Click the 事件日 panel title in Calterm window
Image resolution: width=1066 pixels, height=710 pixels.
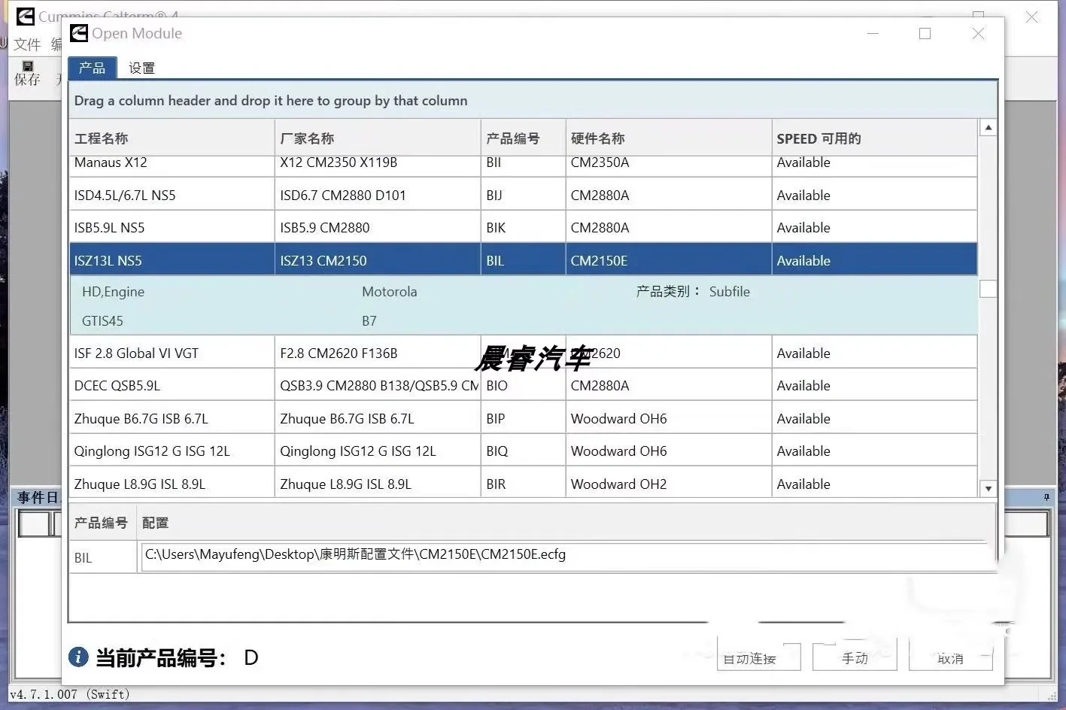38,498
